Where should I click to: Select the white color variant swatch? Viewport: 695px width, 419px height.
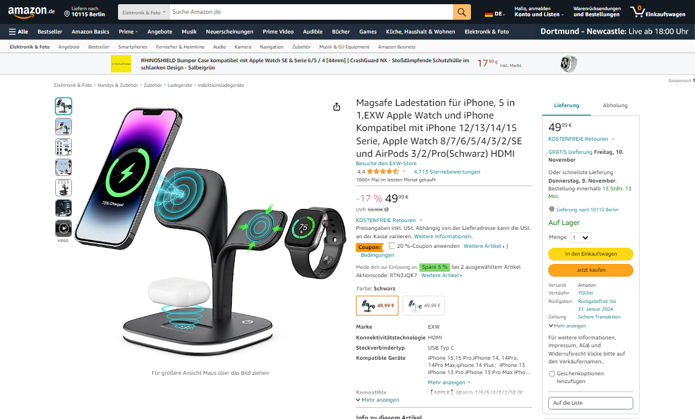(x=424, y=305)
